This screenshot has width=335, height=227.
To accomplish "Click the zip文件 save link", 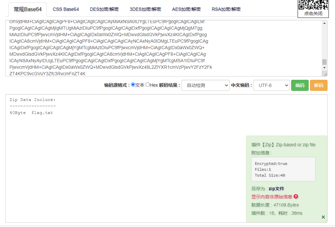I will click(276, 189).
